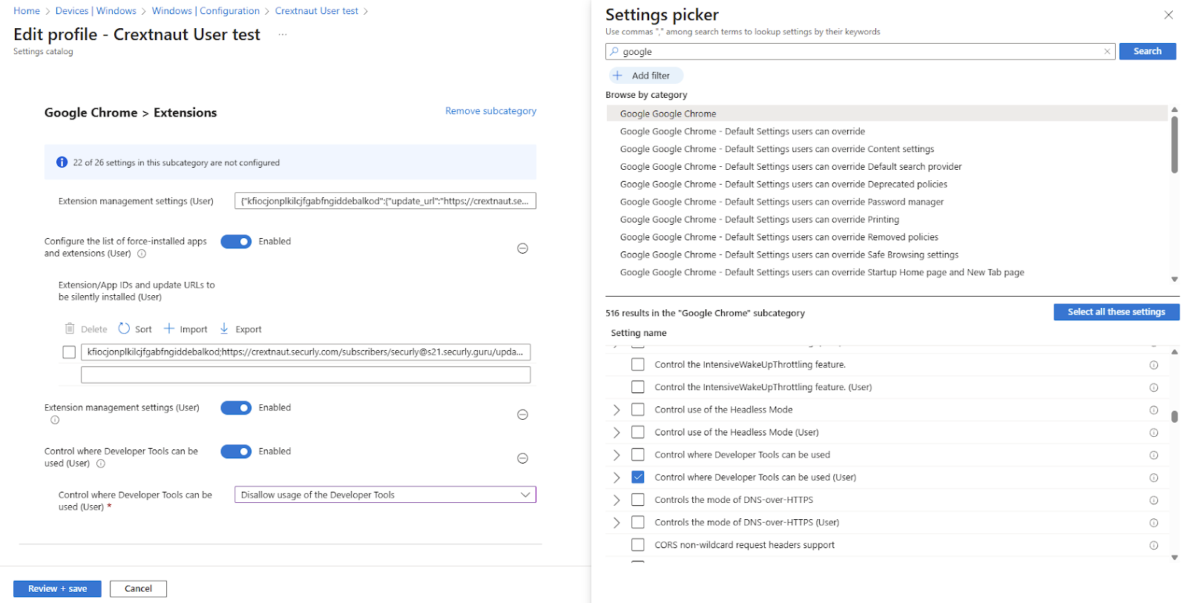This screenshot has width=1187, height=603.
Task: Expand Control where Developer Tools can be used
Action: point(616,455)
